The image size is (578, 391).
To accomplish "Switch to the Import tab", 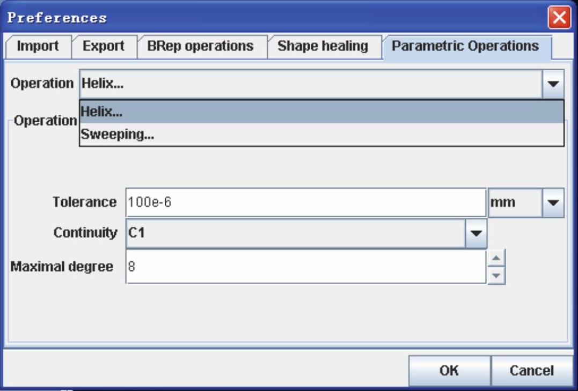I will (38, 47).
